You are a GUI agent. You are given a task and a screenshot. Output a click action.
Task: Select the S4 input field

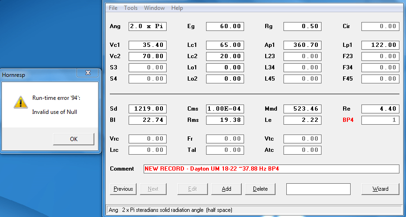pos(147,79)
